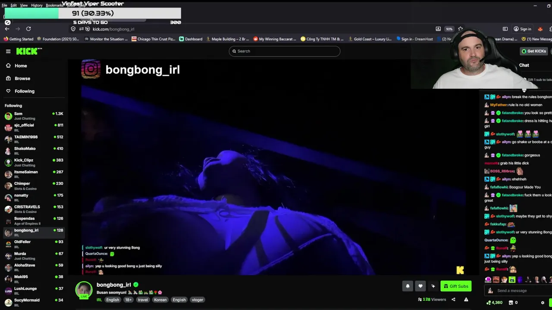This screenshot has width=552, height=310.
Task: Open the Sign in - DreamHost bookmark
Action: pyautogui.click(x=414, y=39)
